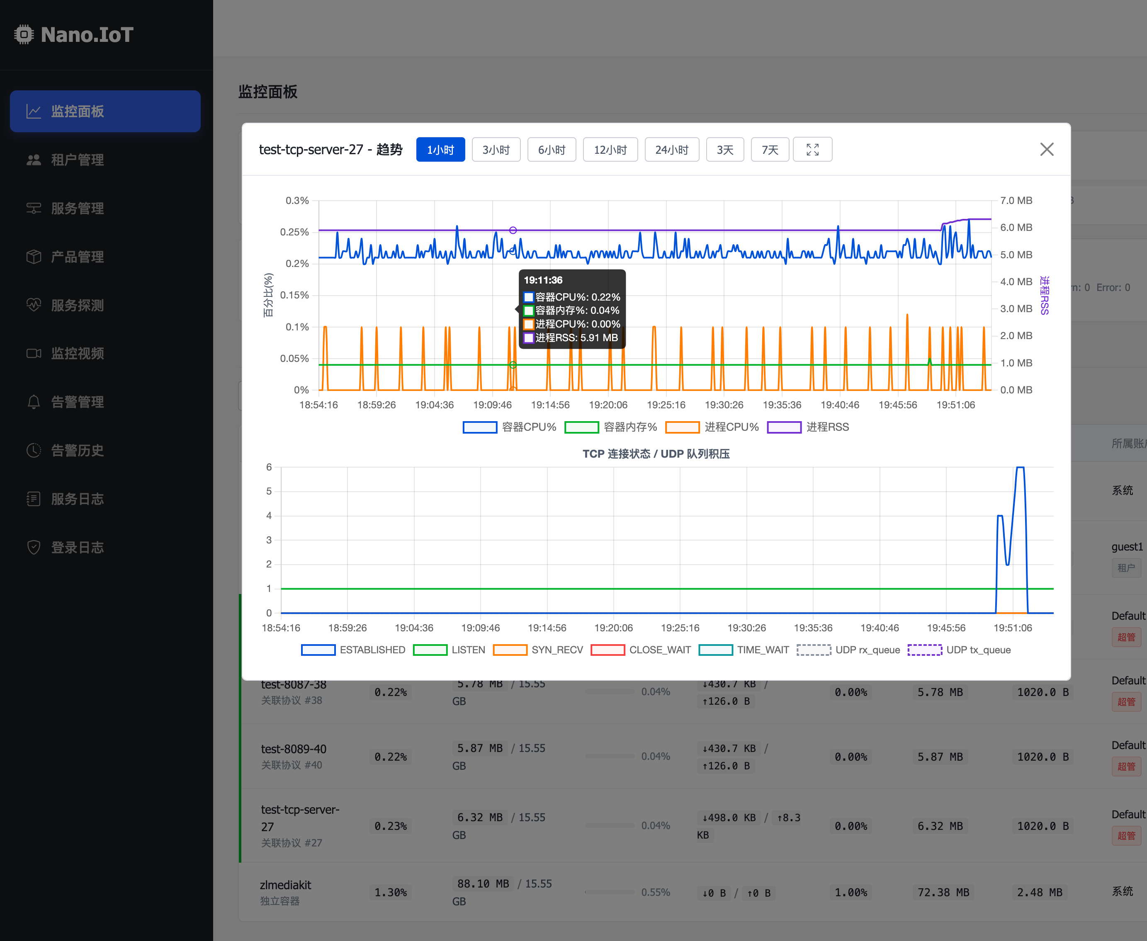Toggle LISTEN series legend
Viewport: 1147px width, 941px height.
click(449, 650)
